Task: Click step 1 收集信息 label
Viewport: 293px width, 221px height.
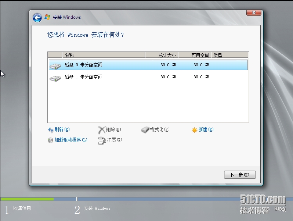Action: [22, 208]
